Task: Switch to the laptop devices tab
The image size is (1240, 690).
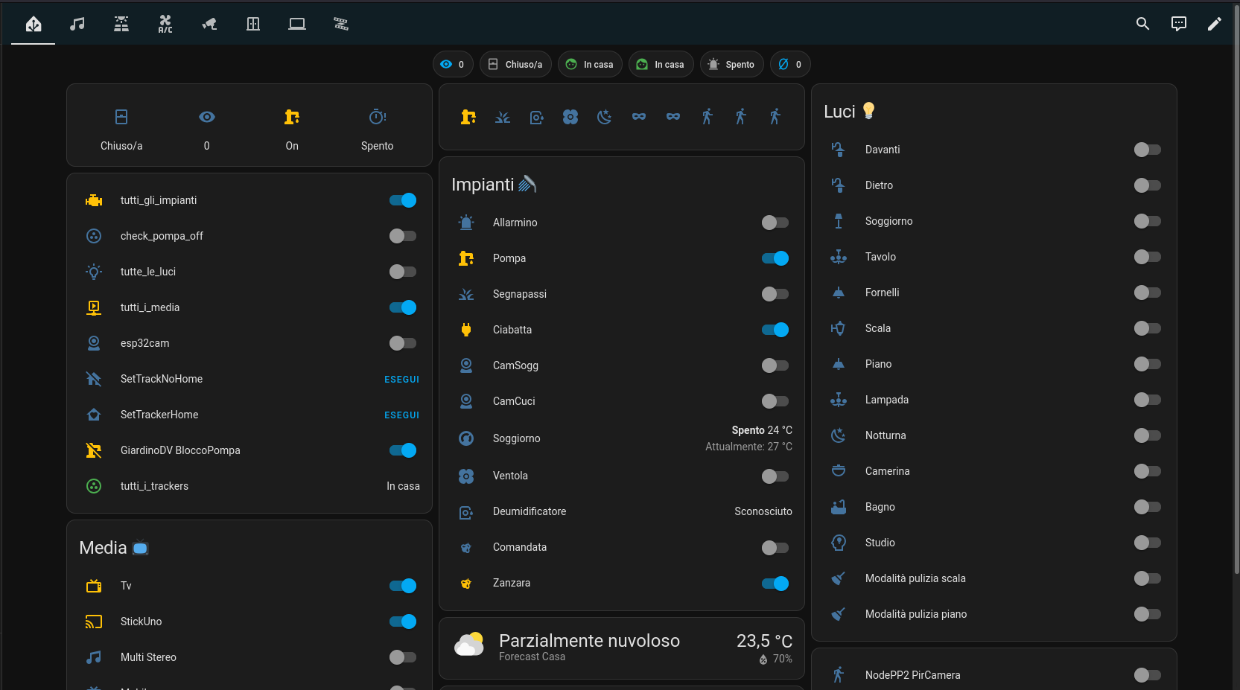Action: [x=297, y=24]
